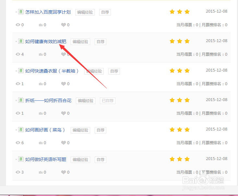Viewport: 238px width, 196px height.
Task: Click heart favorites icon under 如何快速叠衣服
Action: click(64, 84)
